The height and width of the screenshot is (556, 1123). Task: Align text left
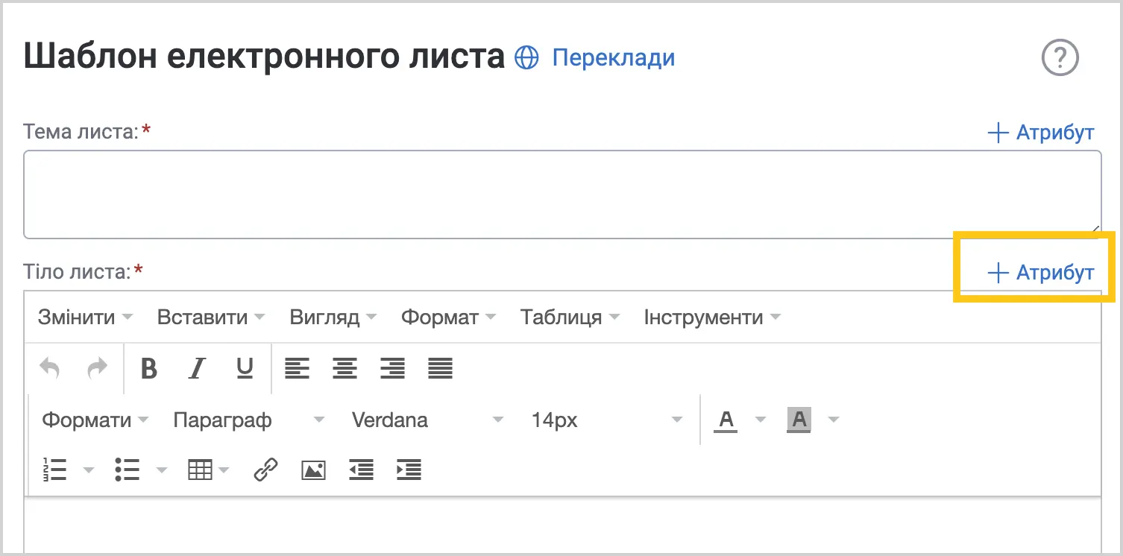[x=297, y=368]
